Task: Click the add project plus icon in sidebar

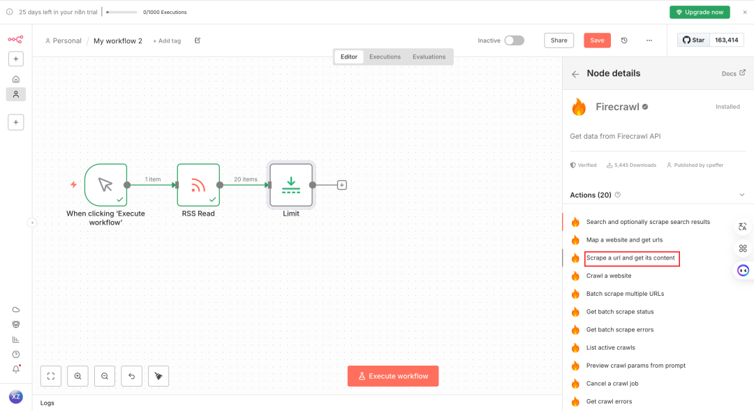Action: click(x=16, y=122)
